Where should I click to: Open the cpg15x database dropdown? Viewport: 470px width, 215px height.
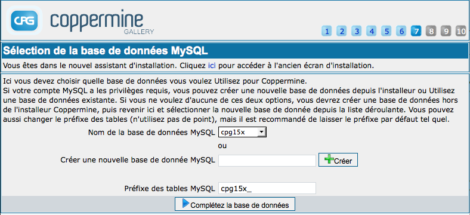[x=243, y=132]
